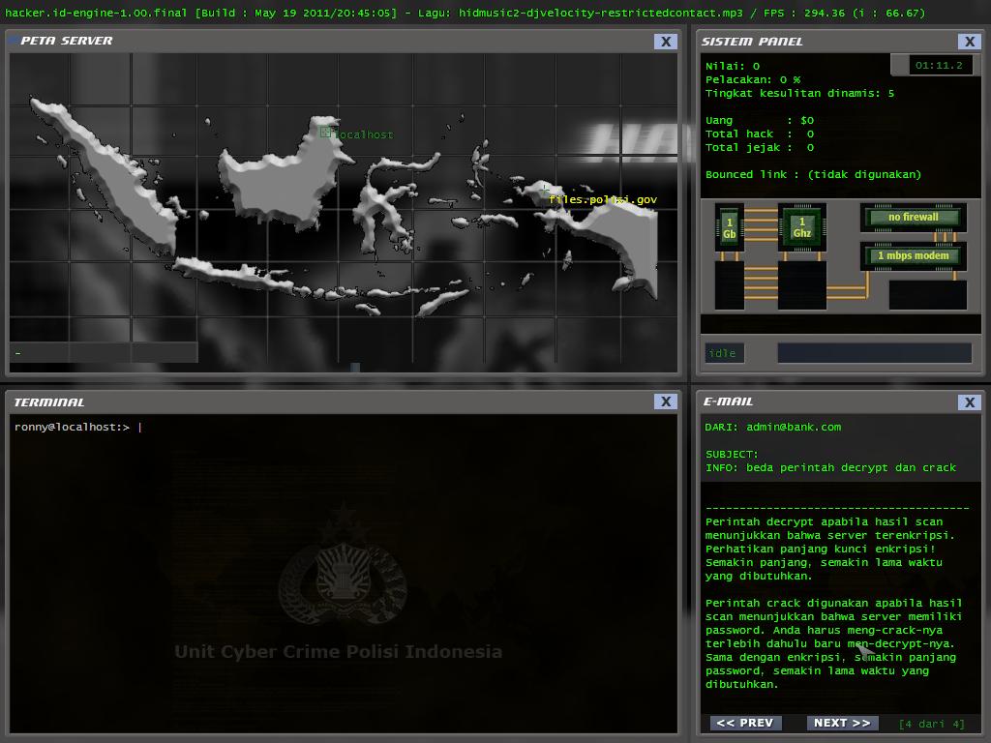The height and width of the screenshot is (743, 991).
Task: Select the localhost node on the map
Action: click(x=326, y=133)
